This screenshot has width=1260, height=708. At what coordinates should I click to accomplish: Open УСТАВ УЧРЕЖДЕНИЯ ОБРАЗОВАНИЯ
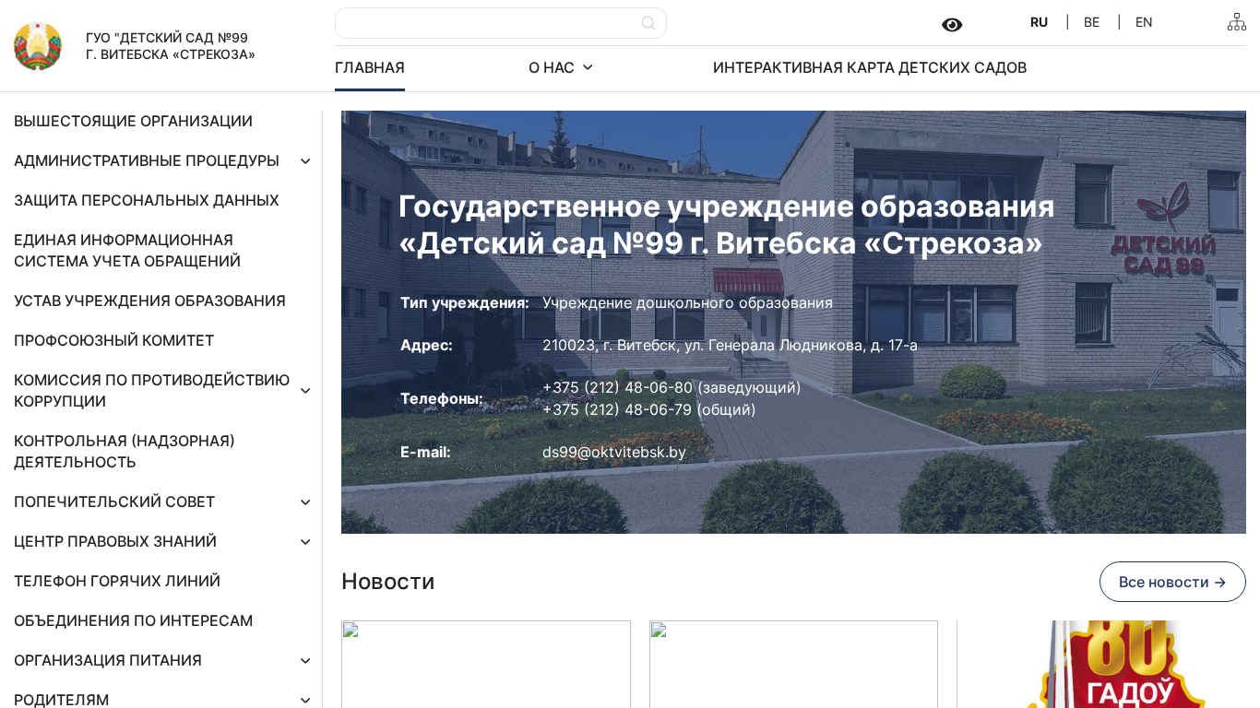point(149,301)
